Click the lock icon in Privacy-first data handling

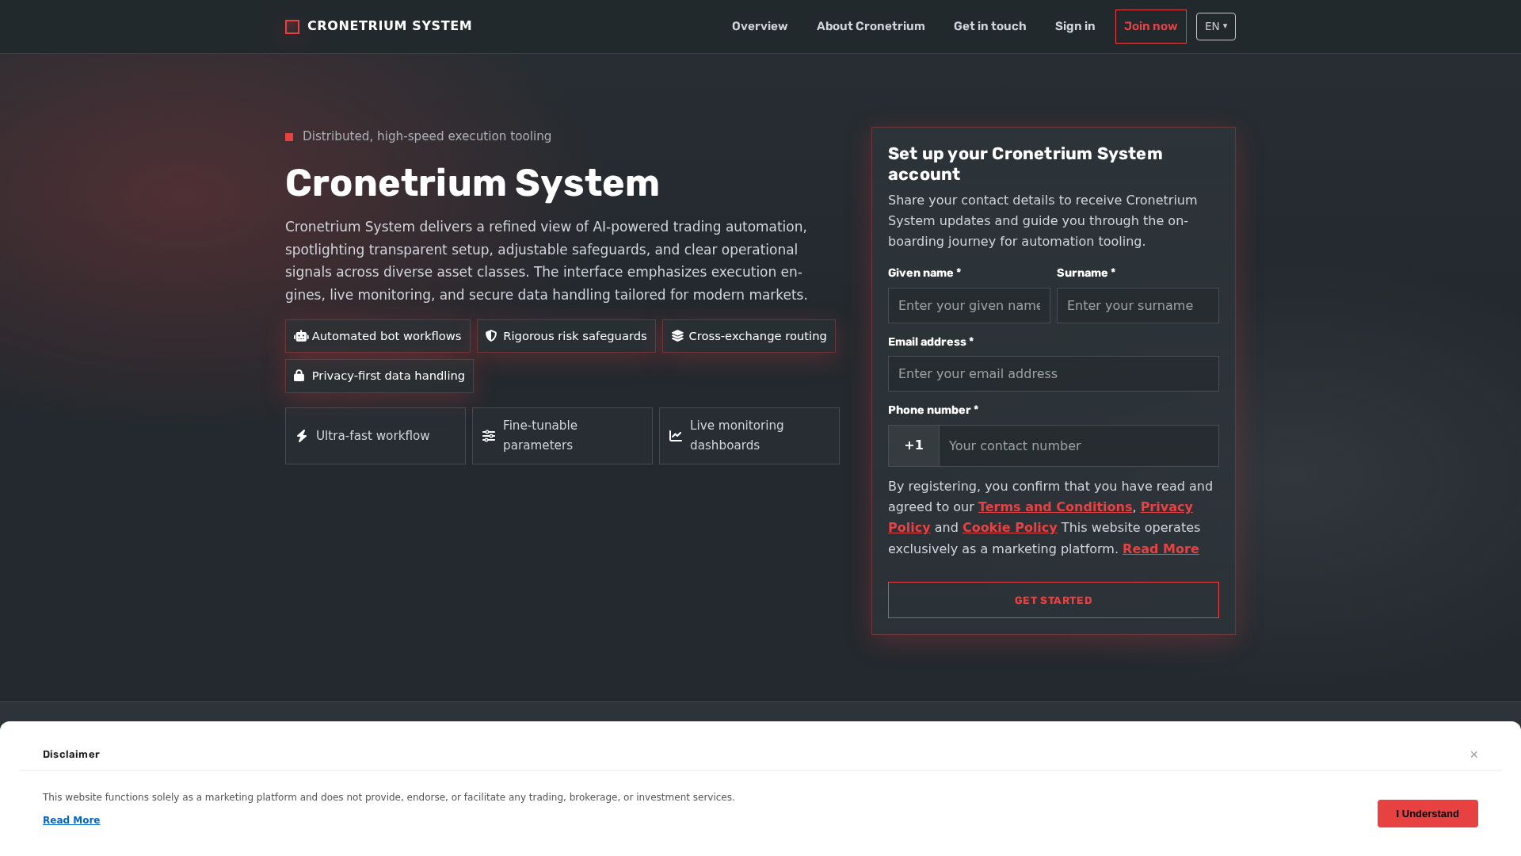(x=299, y=376)
